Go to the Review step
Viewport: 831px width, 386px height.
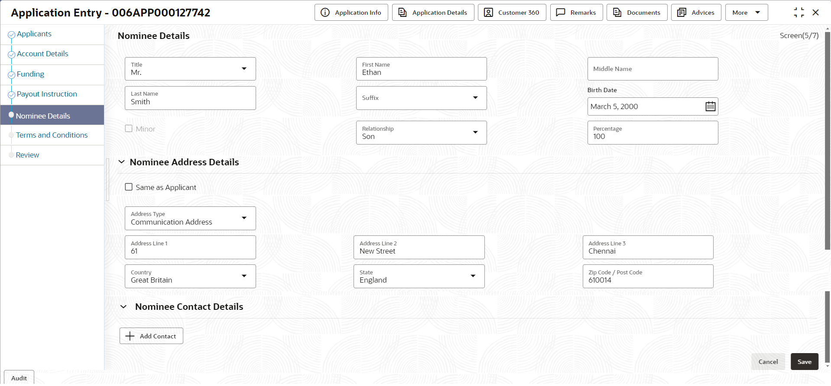pos(27,155)
